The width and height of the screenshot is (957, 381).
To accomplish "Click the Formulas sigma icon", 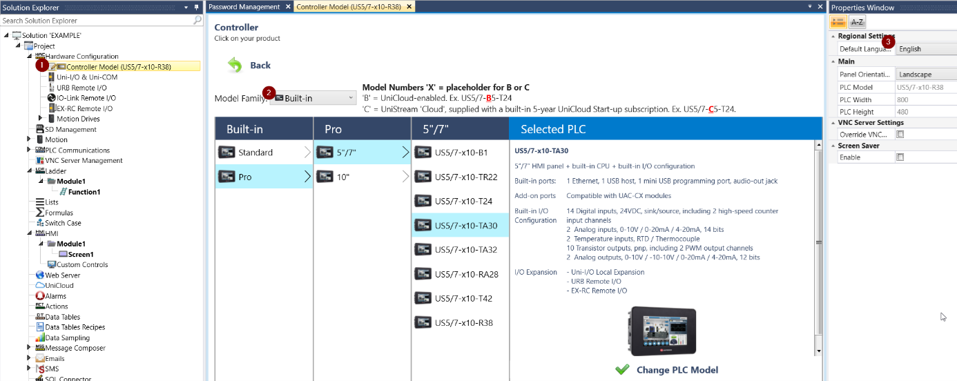I will [40, 213].
